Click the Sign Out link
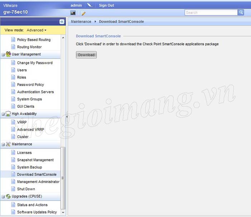This screenshot has height=217, width=251. [106, 5]
